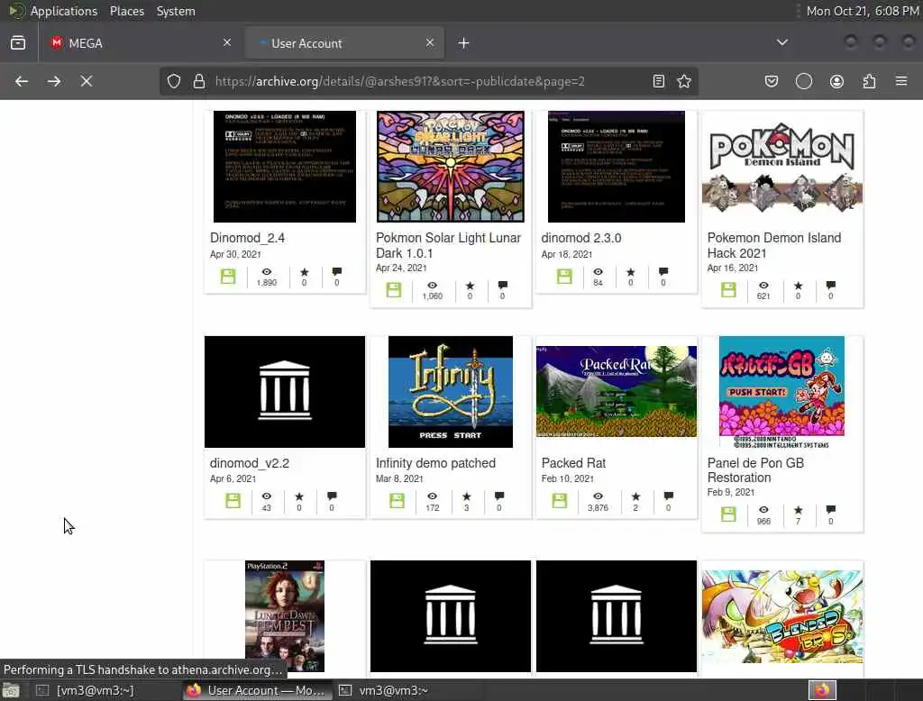Image resolution: width=923 pixels, height=701 pixels.
Task: Go forward to next page
Action: click(x=54, y=81)
